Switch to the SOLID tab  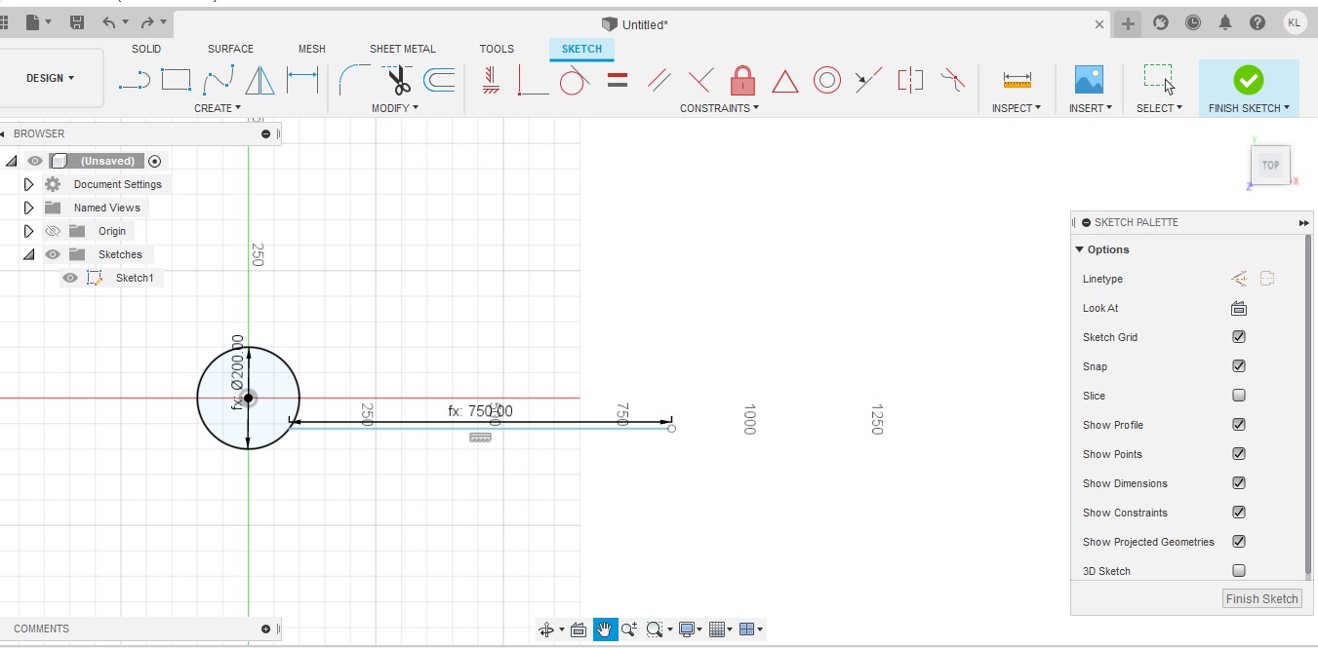[x=146, y=49]
